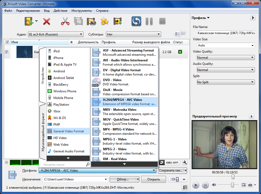
Task: Choose the MP4 - MPEG-4 Video format
Action: [124, 132]
